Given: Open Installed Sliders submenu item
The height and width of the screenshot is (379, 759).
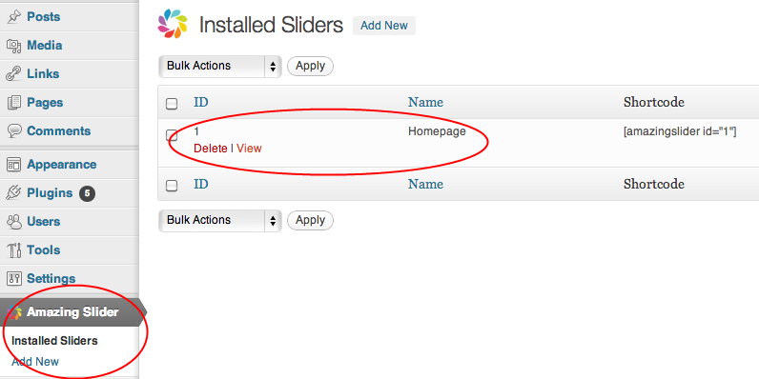Looking at the screenshot, I should (54, 341).
